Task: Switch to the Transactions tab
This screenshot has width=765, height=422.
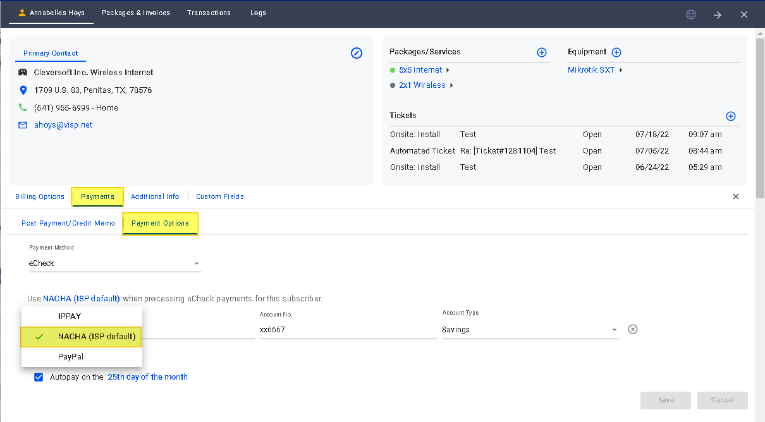Action: coord(209,13)
